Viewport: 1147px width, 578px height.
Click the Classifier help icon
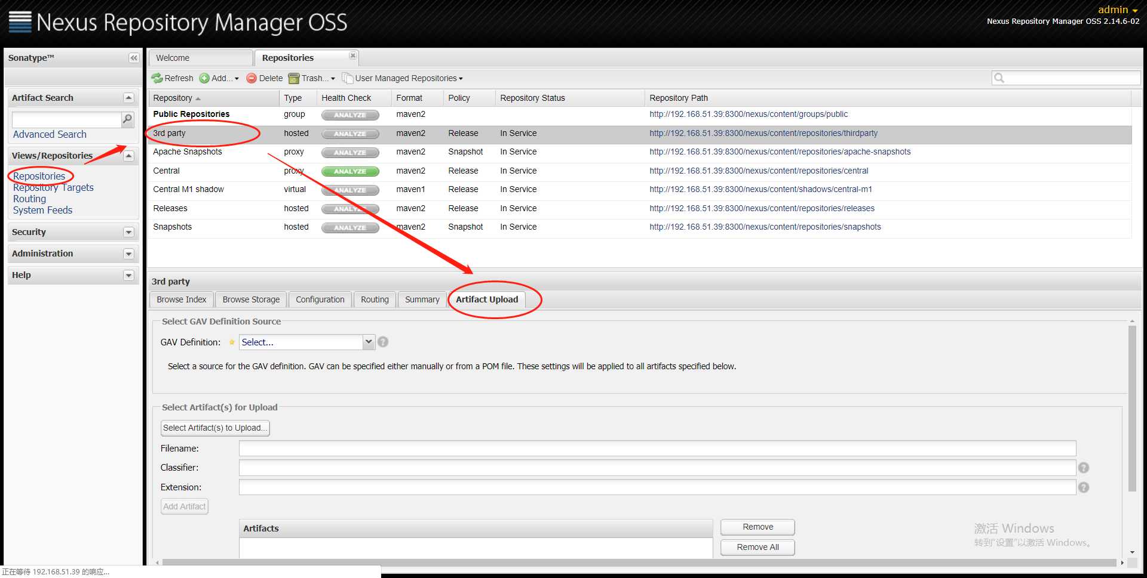click(1084, 468)
